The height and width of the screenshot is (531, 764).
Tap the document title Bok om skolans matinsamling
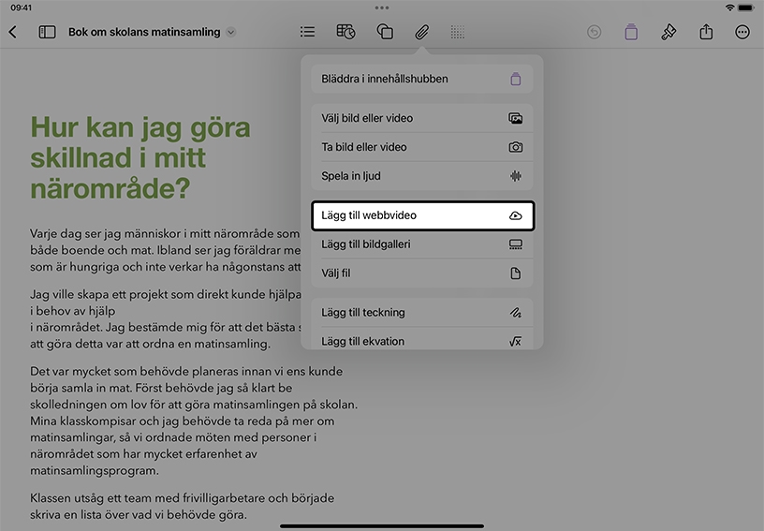(x=144, y=32)
